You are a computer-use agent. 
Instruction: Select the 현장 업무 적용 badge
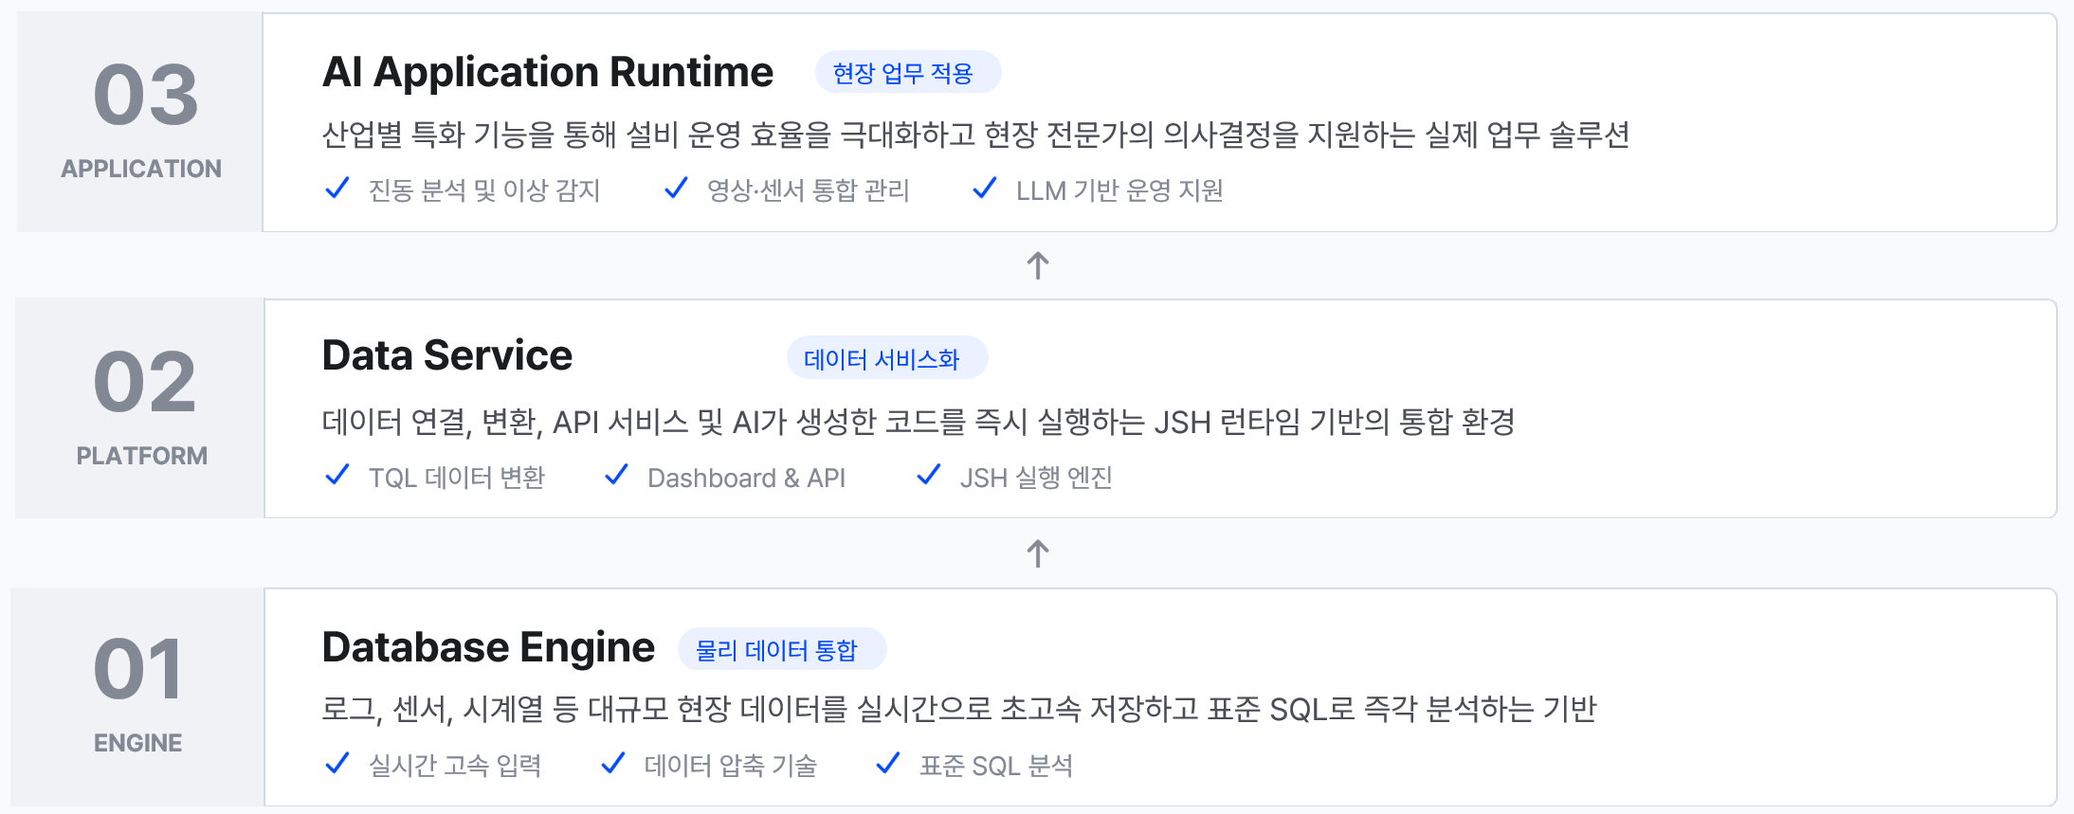(908, 72)
